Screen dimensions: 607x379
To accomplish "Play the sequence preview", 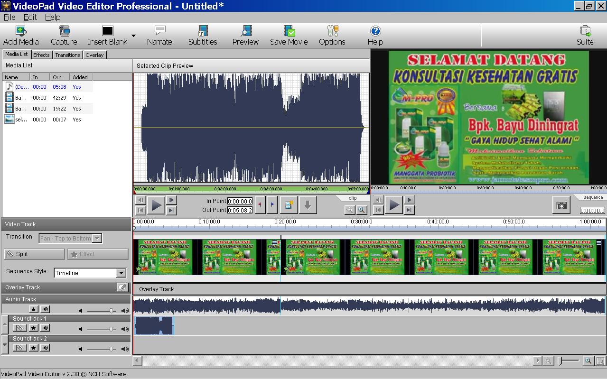I will pyautogui.click(x=393, y=205).
